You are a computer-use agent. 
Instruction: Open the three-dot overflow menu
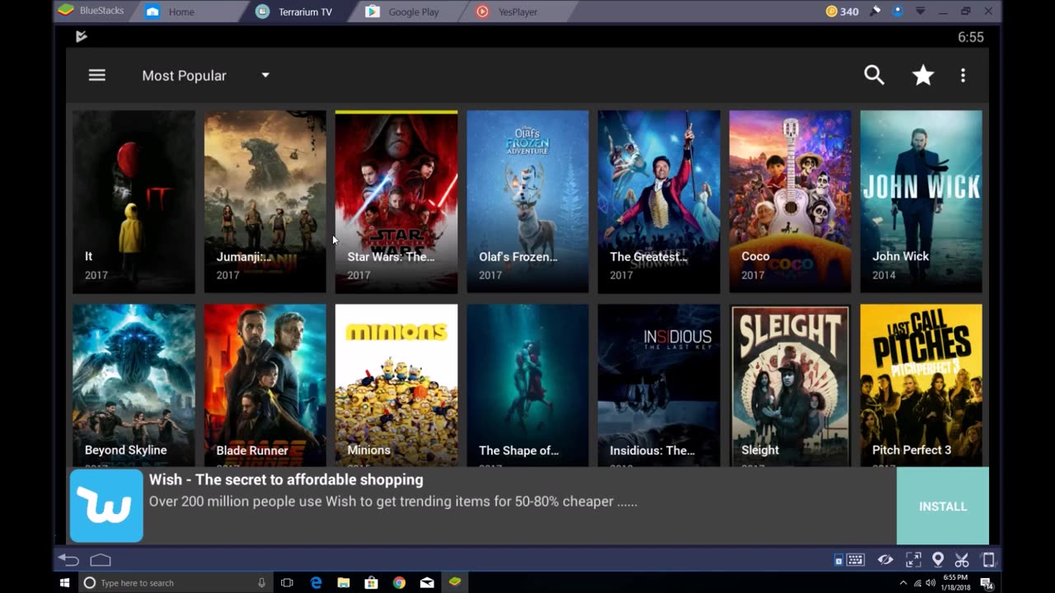(x=963, y=75)
